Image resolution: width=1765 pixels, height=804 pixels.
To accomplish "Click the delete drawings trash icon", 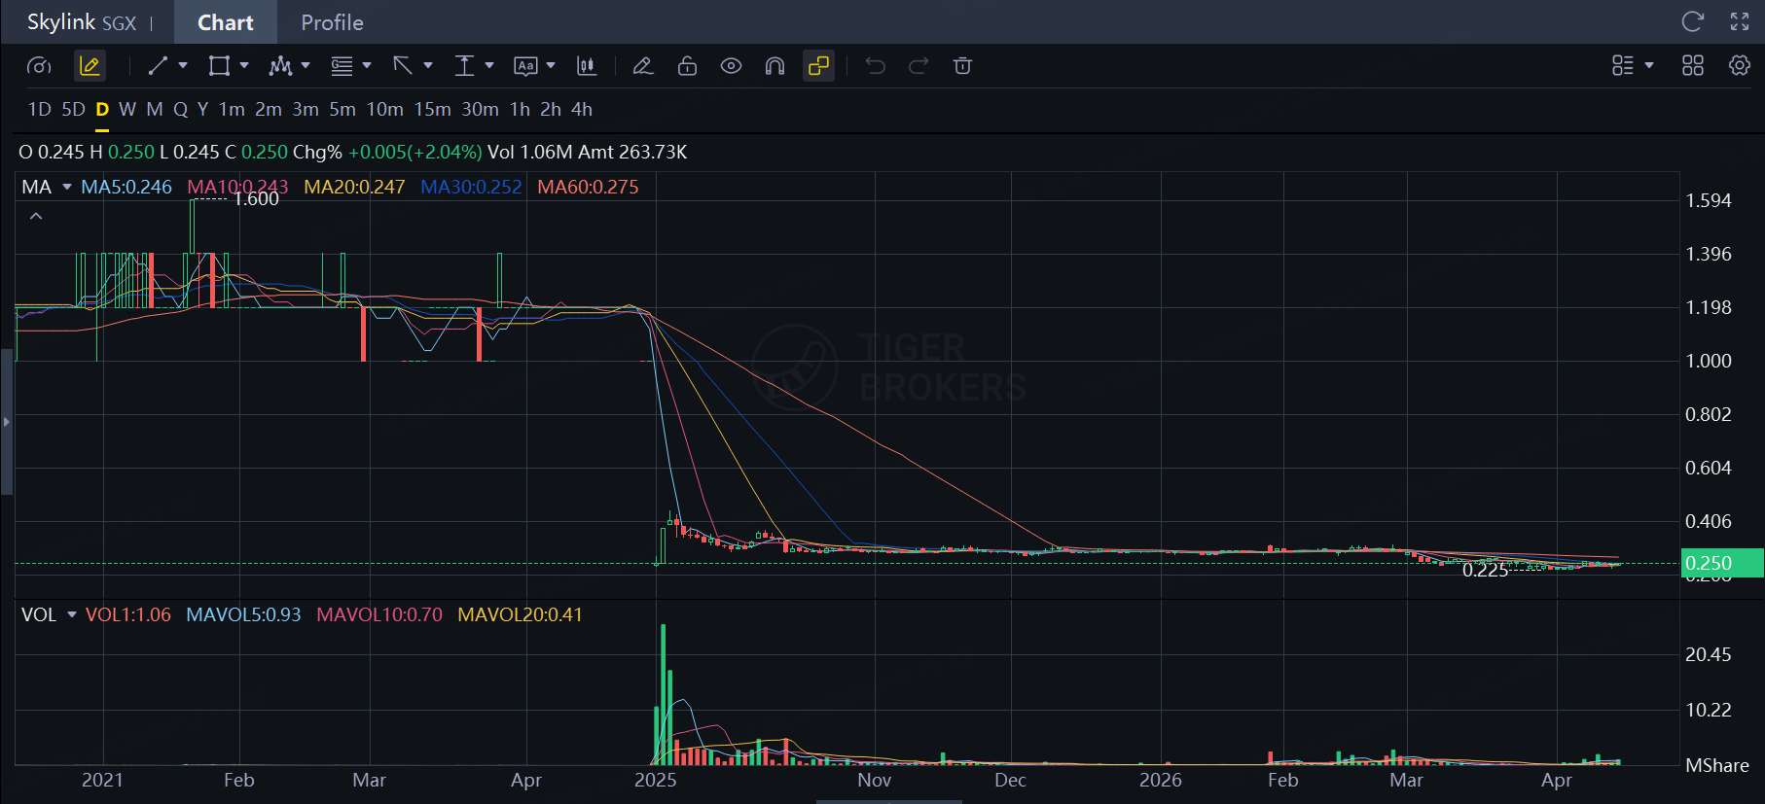I will click(962, 66).
